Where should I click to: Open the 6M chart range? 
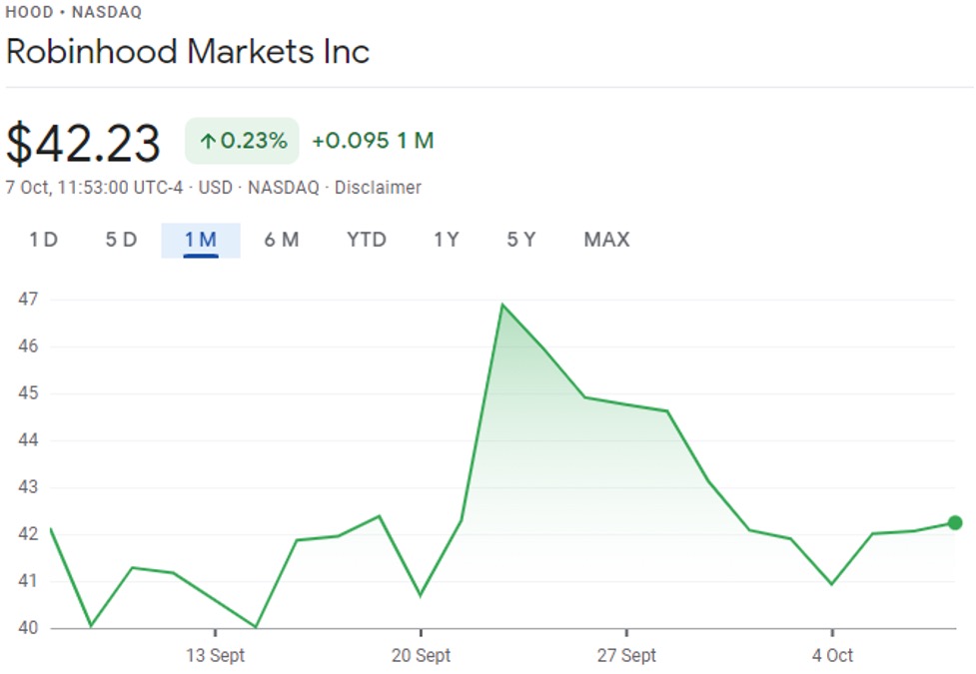(x=282, y=240)
